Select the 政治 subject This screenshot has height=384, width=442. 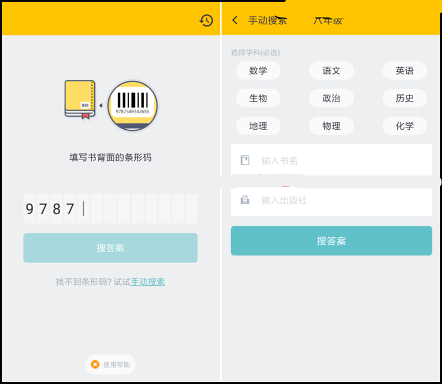coord(331,98)
